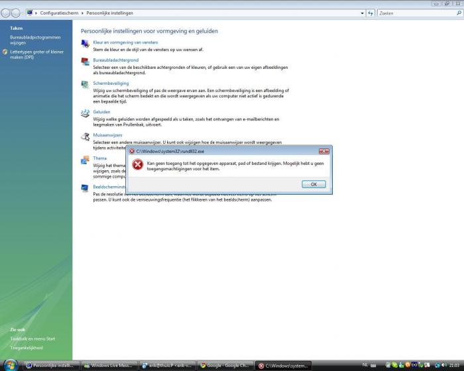
Task: Switch to Google Chrome taskbar button
Action: (225, 366)
